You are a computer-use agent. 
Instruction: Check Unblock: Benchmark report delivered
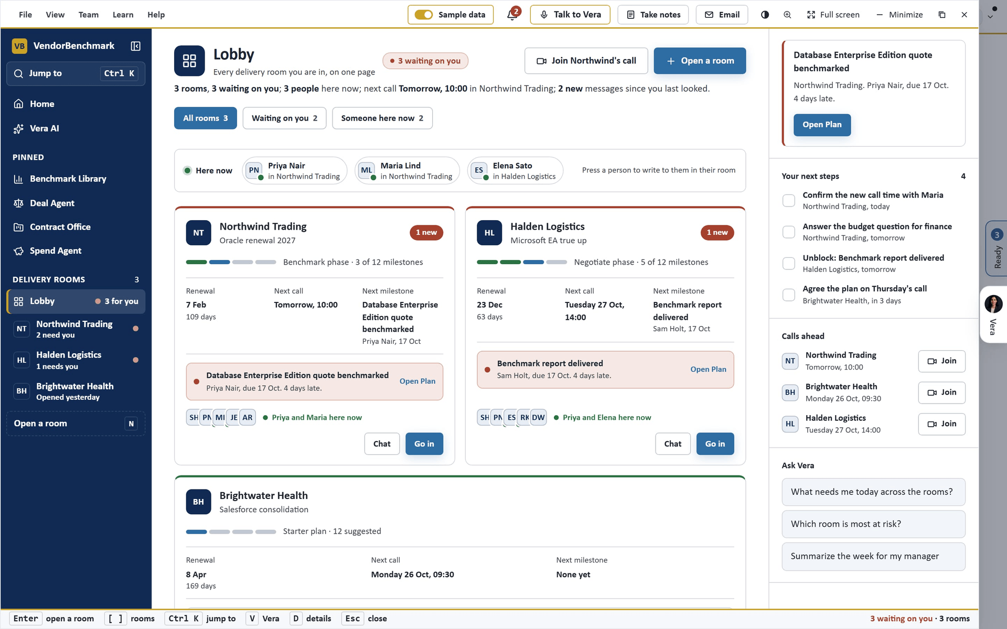(x=788, y=263)
